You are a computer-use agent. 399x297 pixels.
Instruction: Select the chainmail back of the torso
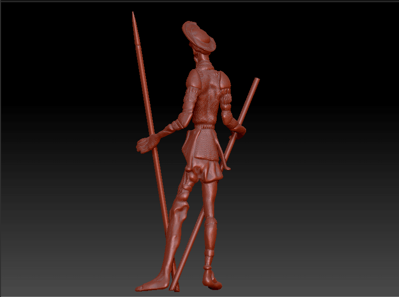207,99
